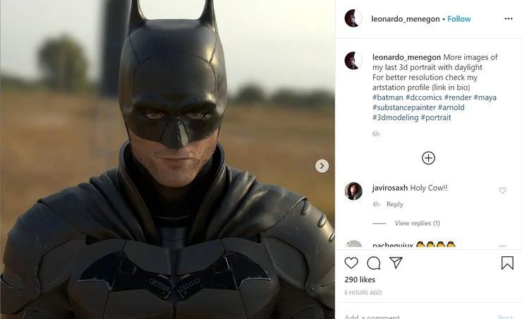The height and width of the screenshot is (319, 522).
Task: Follow leonardo_menegon
Action: 459,18
